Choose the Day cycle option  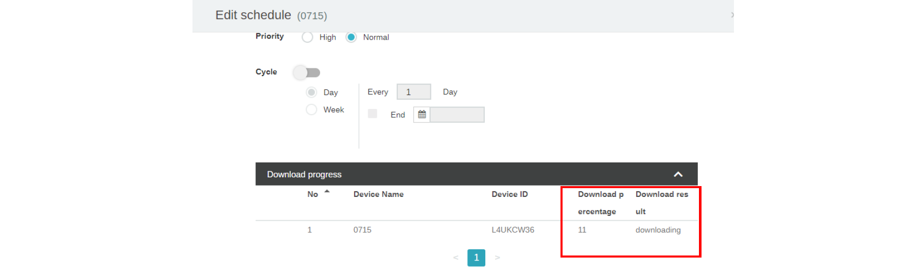point(311,93)
